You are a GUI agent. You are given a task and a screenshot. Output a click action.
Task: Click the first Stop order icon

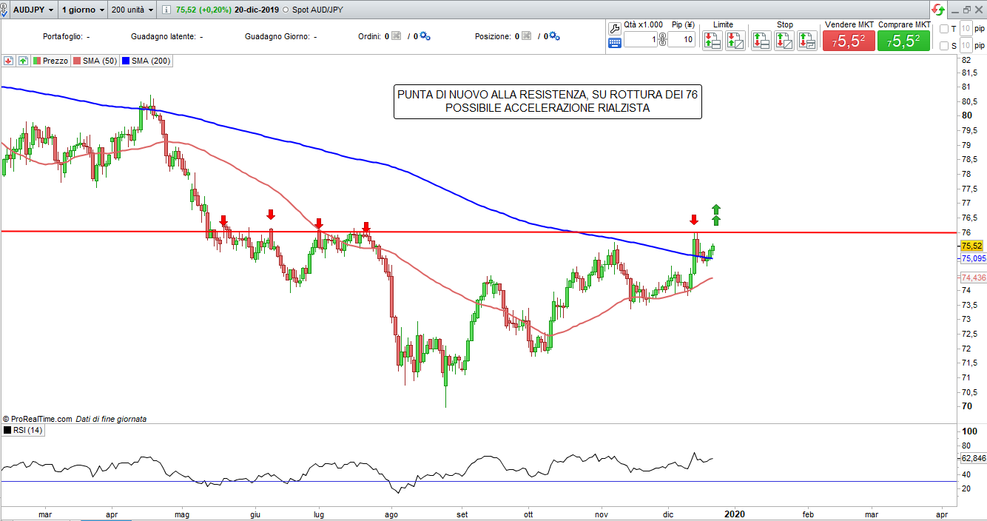tap(761, 41)
